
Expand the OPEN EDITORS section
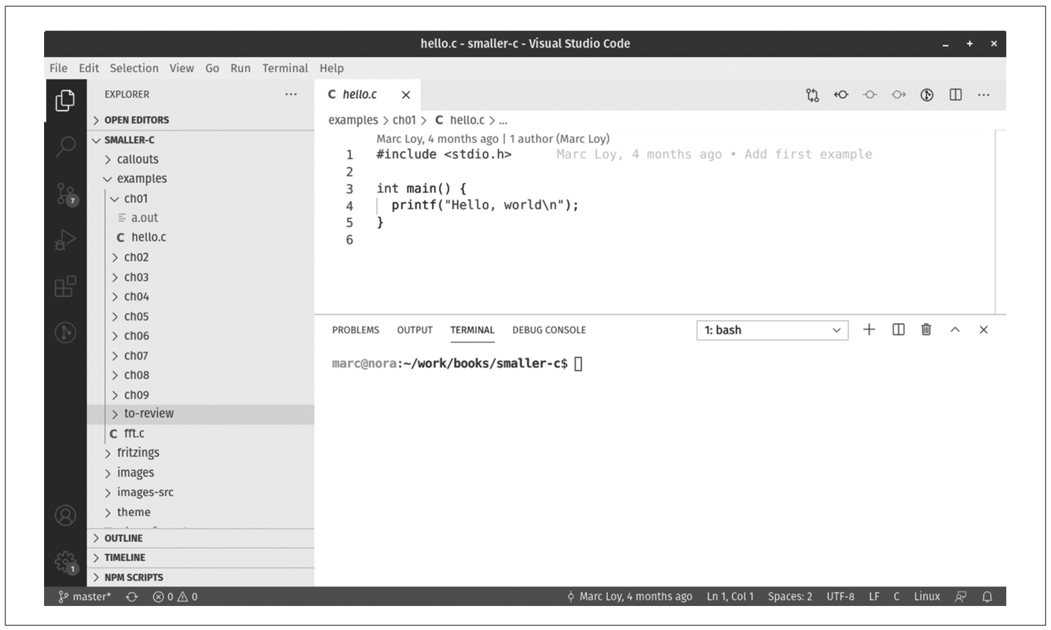pyautogui.click(x=200, y=120)
